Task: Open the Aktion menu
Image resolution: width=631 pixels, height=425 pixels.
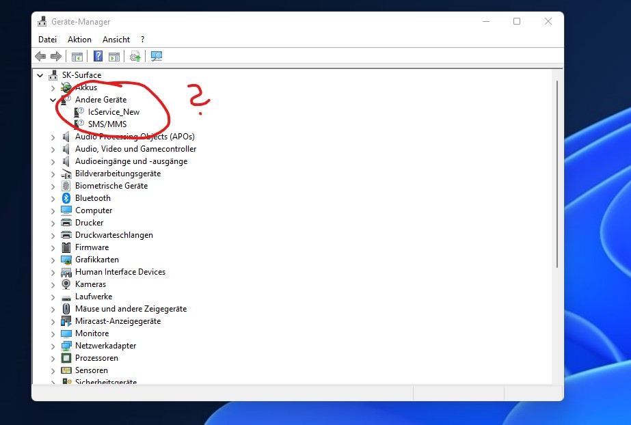Action: point(79,40)
